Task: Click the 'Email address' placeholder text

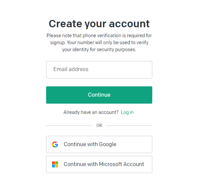Action: 71,69
